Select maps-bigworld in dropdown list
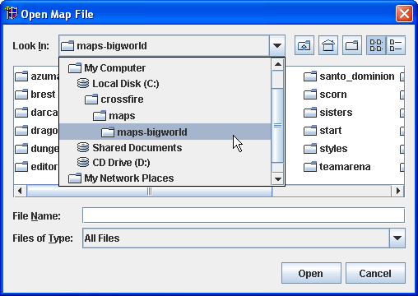Image resolution: width=418 pixels, height=296 pixels. [165, 132]
